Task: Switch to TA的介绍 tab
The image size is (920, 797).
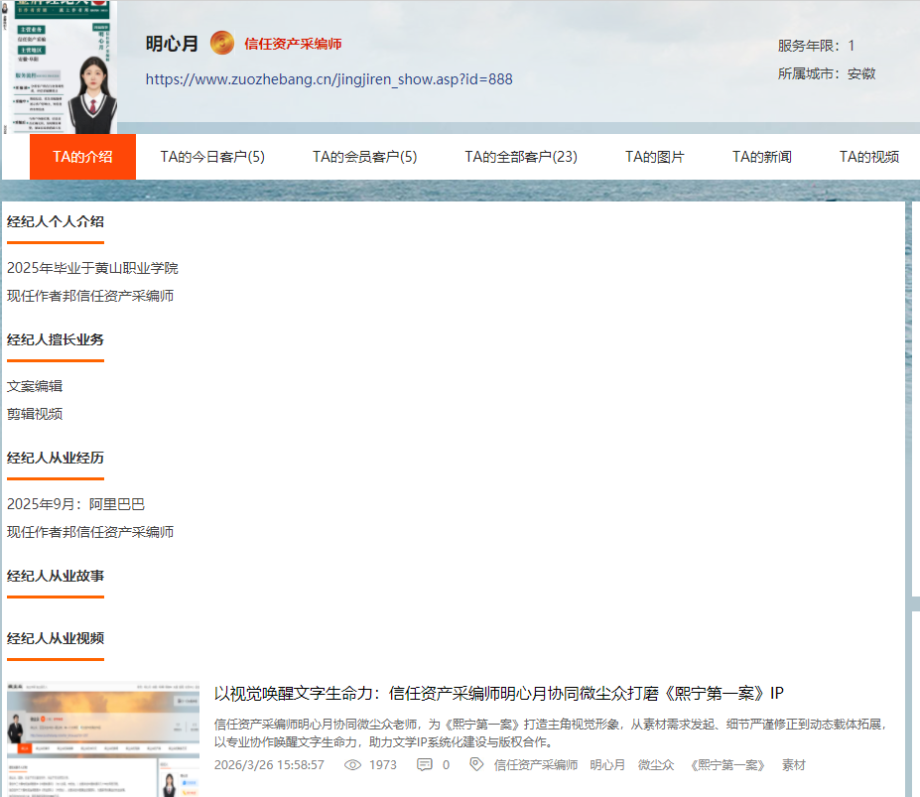Action: click(x=82, y=157)
